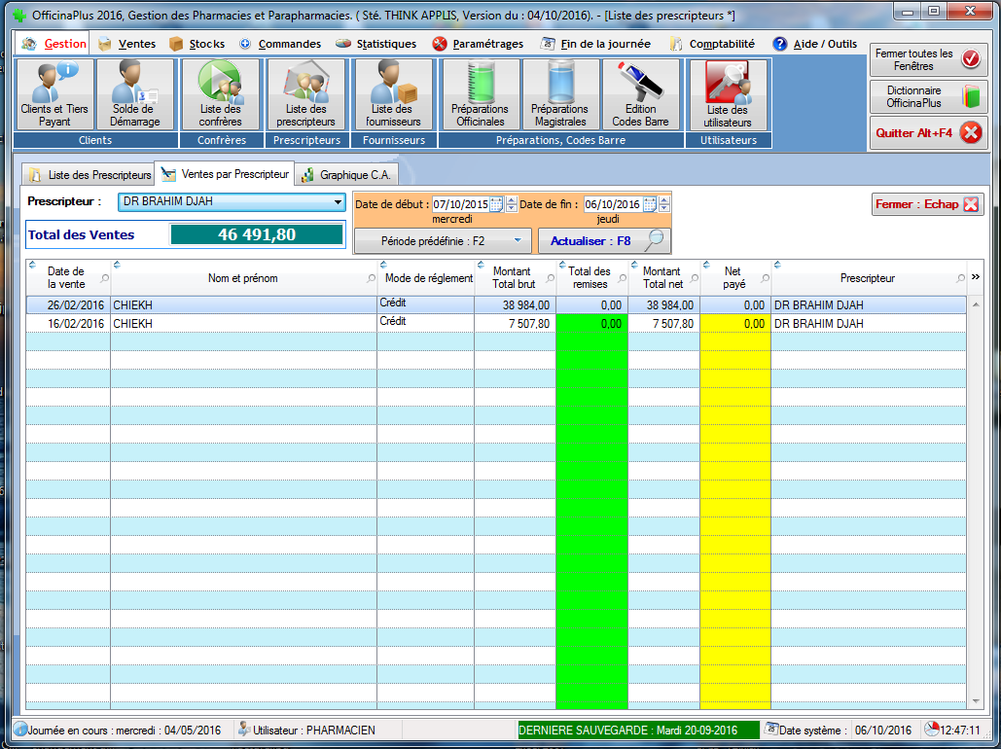This screenshot has height=749, width=1001.
Task: Open the Statistiques menu
Action: pos(375,44)
